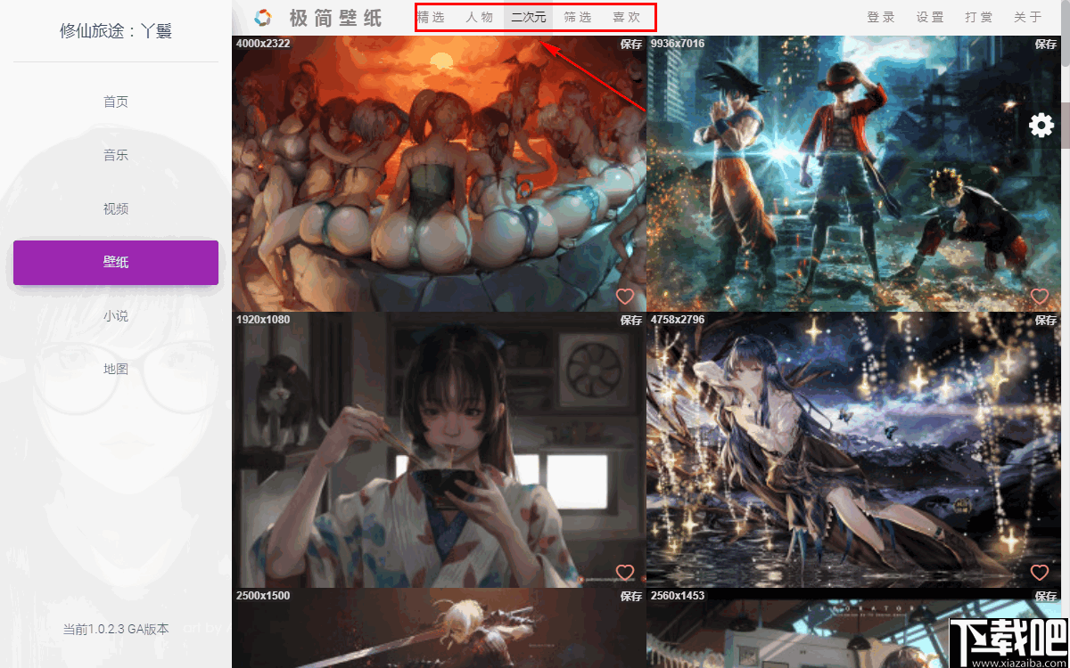Open 视频 in the sidebar
This screenshot has height=668, width=1070.
(116, 208)
